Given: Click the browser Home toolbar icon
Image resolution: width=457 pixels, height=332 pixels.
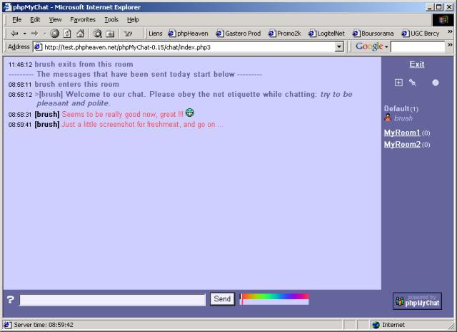Looking at the screenshot, I should click(80, 33).
